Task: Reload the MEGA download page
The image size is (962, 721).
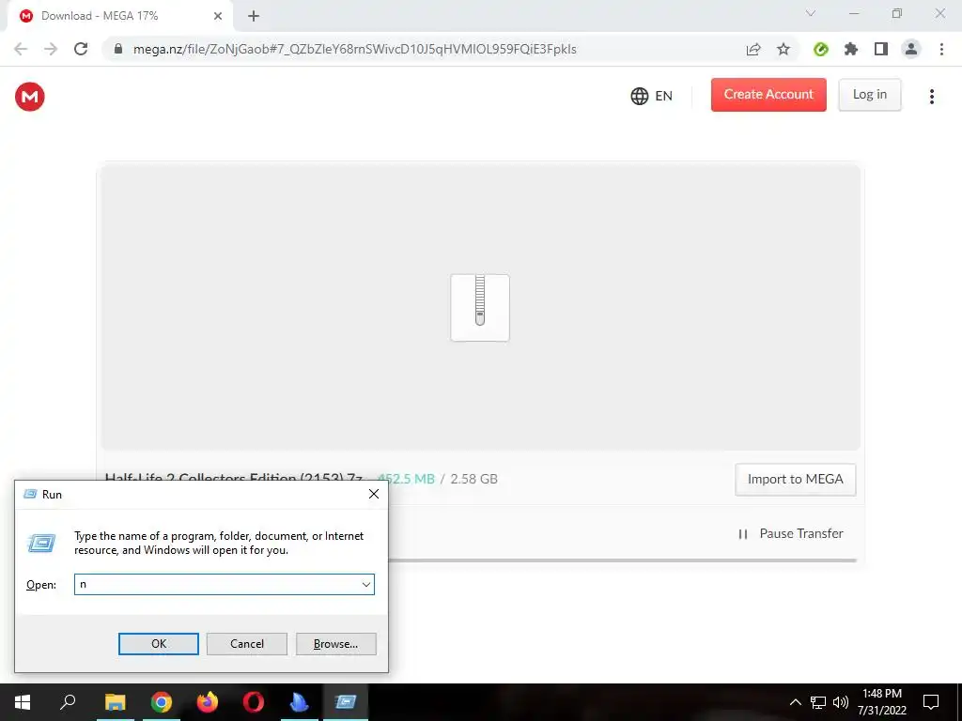Action: click(81, 49)
